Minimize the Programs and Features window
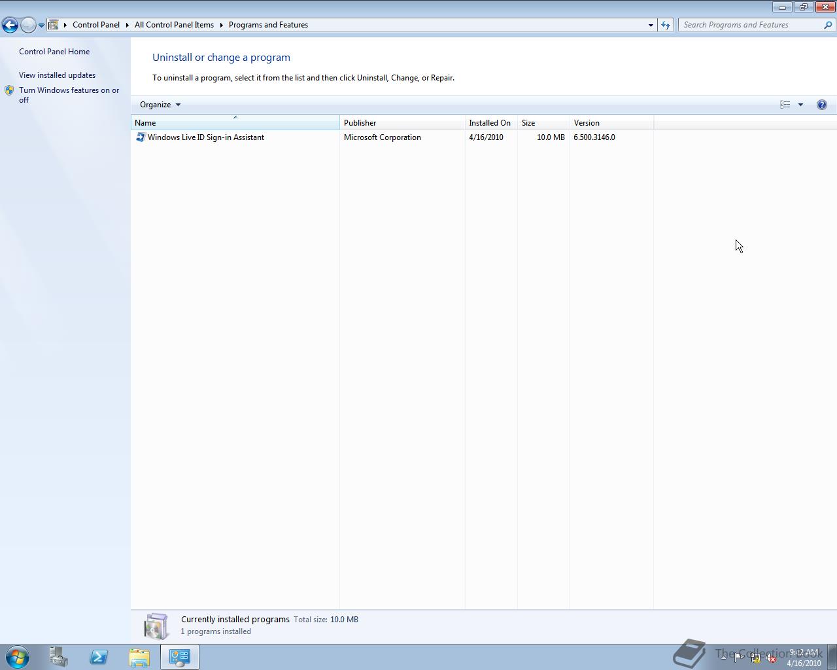 pyautogui.click(x=782, y=7)
